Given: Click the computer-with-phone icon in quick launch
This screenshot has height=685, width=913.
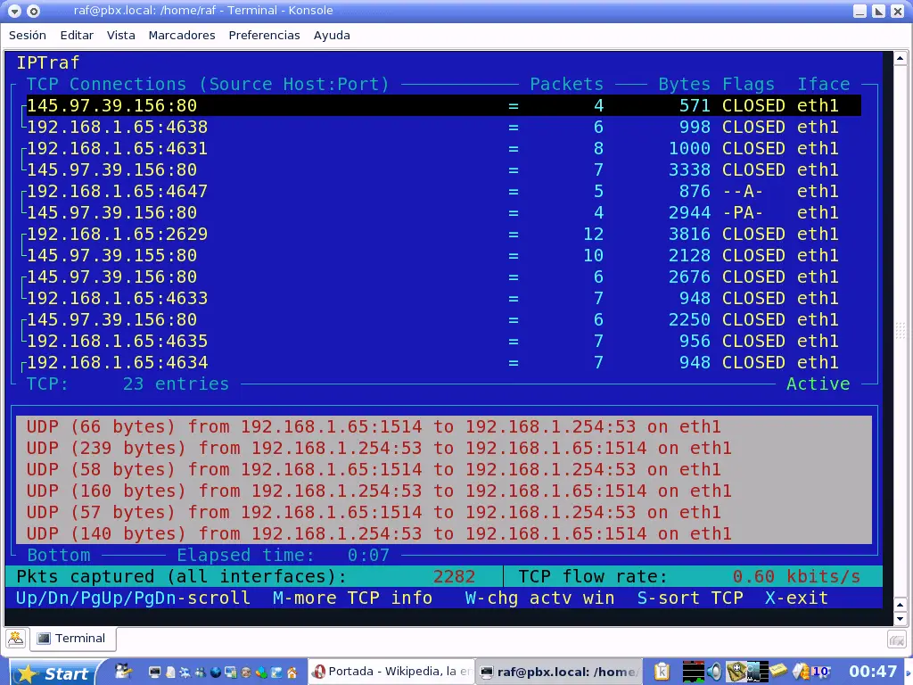Looking at the screenshot, I should click(231, 673).
